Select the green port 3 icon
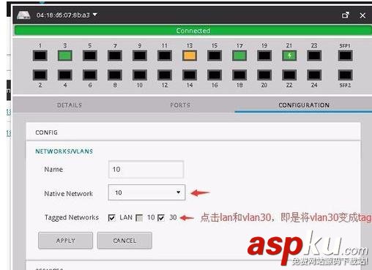 pos(65,56)
